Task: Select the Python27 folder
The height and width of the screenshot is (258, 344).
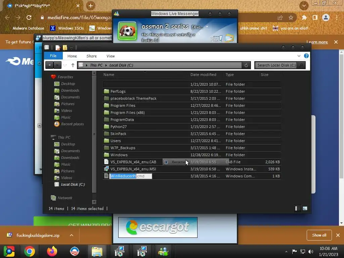Action: pyautogui.click(x=191, y=127)
